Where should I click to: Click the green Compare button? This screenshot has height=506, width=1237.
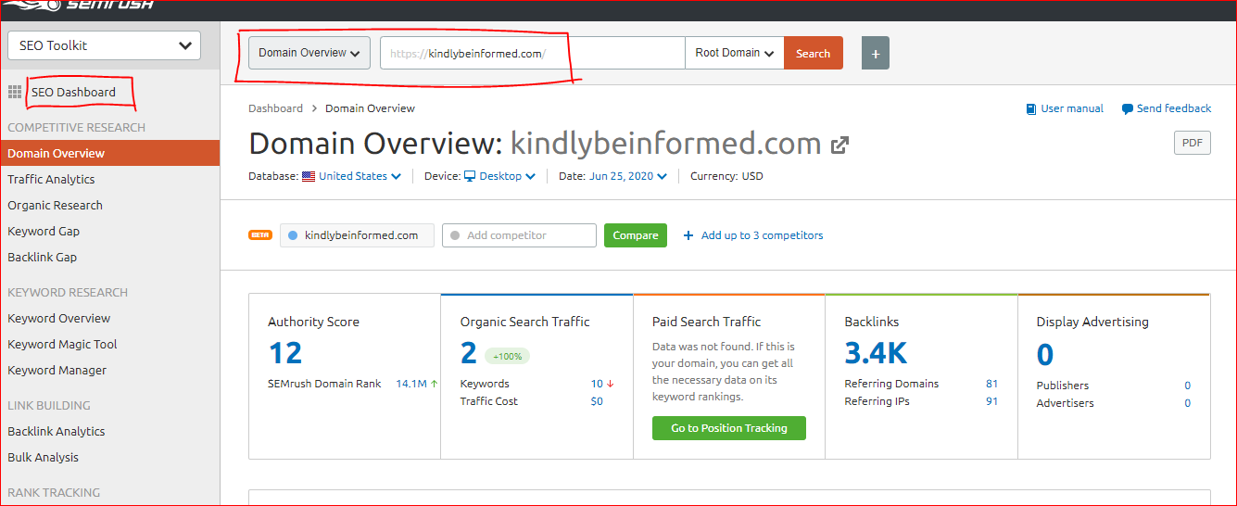636,235
